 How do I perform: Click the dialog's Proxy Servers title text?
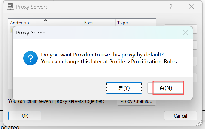pos(32,33)
